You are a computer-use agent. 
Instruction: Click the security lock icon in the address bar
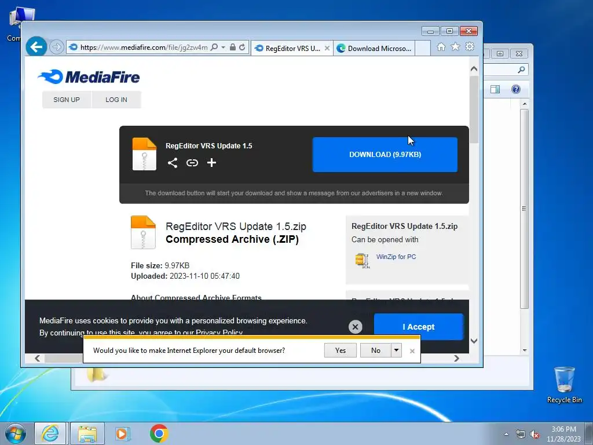point(233,48)
